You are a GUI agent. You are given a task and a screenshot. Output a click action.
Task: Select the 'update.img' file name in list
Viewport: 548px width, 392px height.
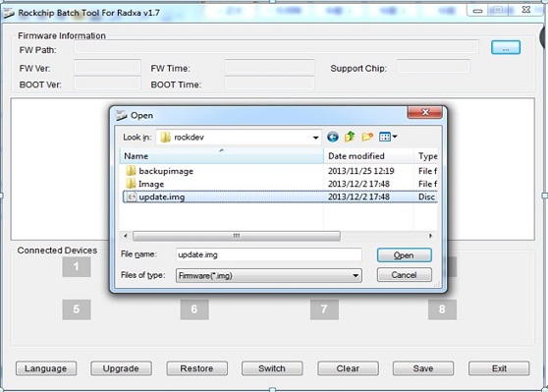point(161,196)
